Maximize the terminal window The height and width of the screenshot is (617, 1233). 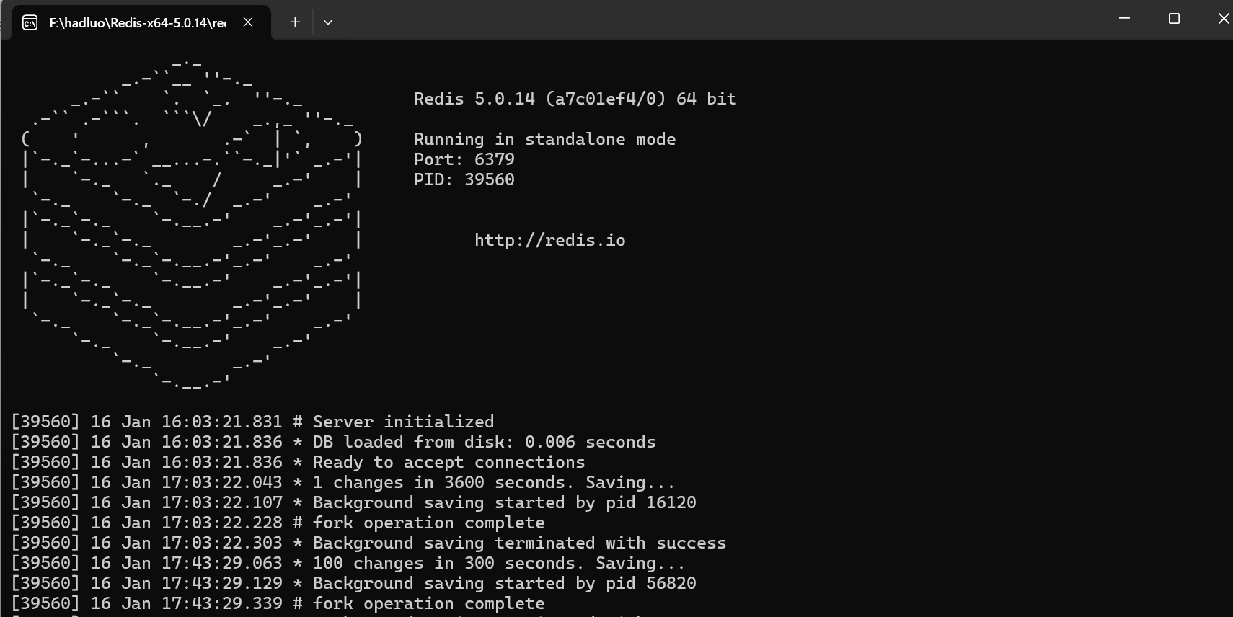(x=1174, y=19)
